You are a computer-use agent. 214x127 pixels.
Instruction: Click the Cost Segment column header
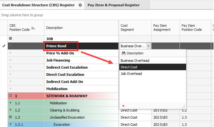pyautogui.click(x=135, y=28)
